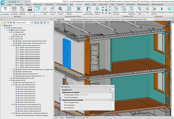Open Параметры проверки standards settings
This screenshot has height=119, width=174.
click(116, 11)
